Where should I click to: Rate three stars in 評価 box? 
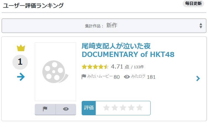(x=123, y=108)
